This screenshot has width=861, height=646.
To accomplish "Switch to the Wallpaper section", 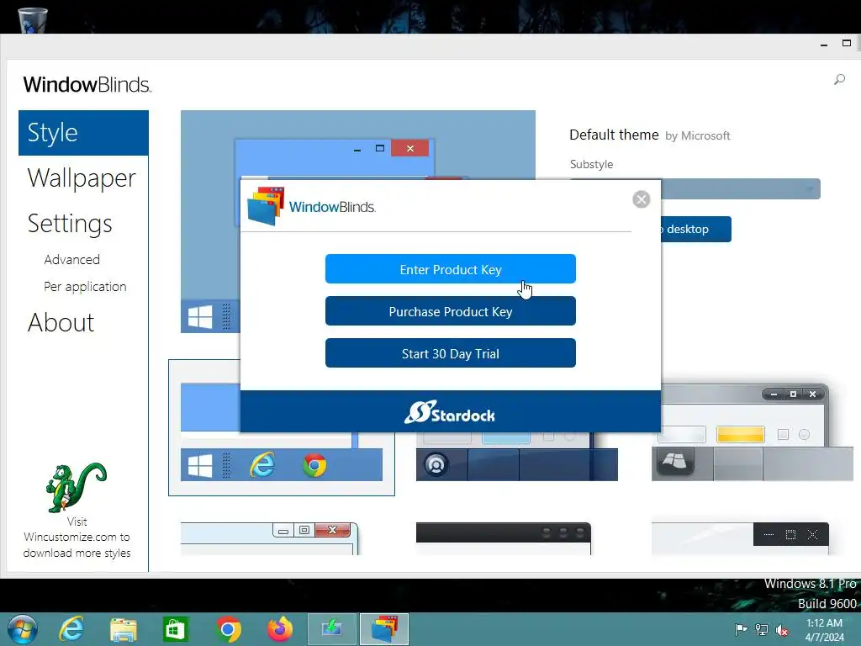I will pyautogui.click(x=82, y=178).
